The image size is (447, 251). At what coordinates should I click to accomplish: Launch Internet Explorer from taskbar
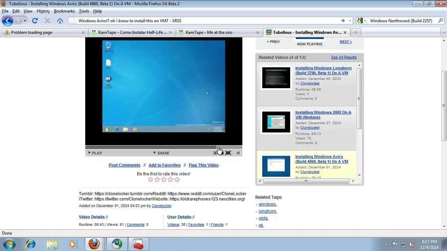[31, 244]
